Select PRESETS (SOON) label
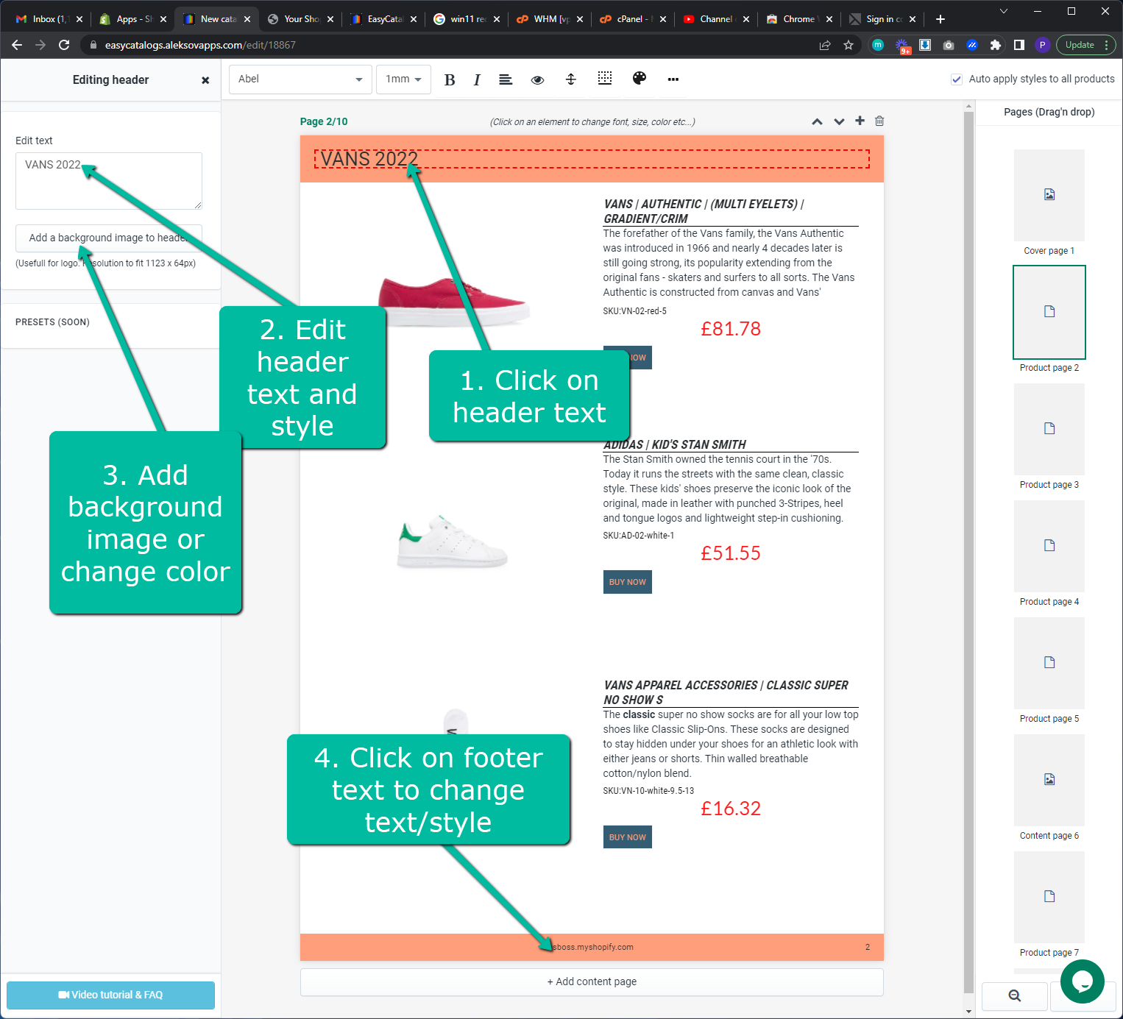This screenshot has height=1019, width=1123. [52, 322]
